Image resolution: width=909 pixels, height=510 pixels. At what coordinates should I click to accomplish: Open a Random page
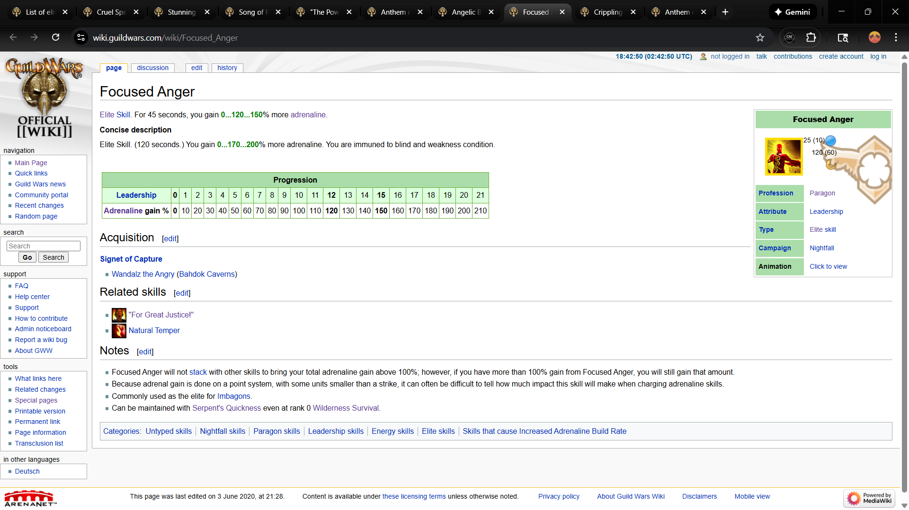click(x=36, y=216)
